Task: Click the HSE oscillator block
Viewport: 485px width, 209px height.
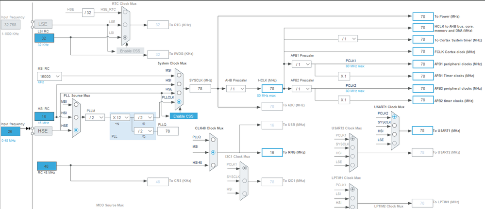Action: 43,131
